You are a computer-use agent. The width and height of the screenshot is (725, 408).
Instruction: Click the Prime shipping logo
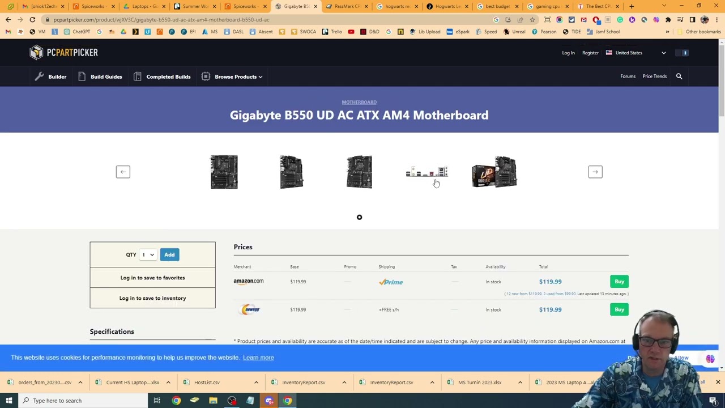coord(391,282)
